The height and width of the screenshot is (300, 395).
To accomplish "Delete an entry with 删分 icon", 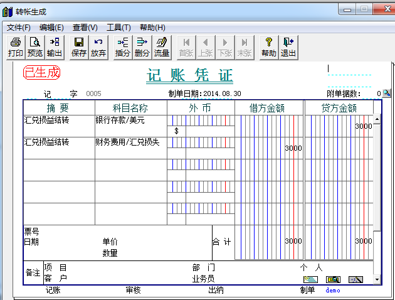I will coord(142,47).
